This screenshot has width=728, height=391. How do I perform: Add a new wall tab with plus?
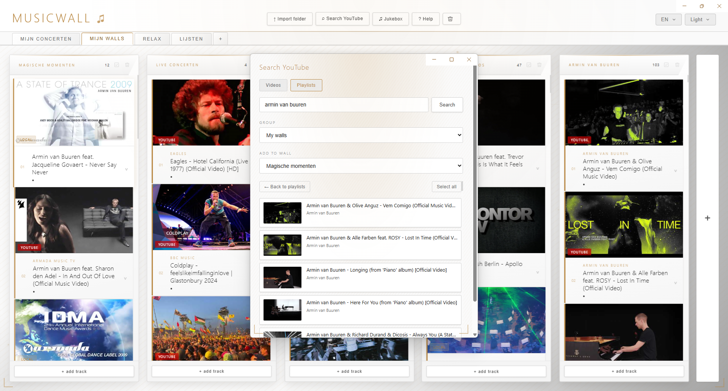click(x=220, y=39)
